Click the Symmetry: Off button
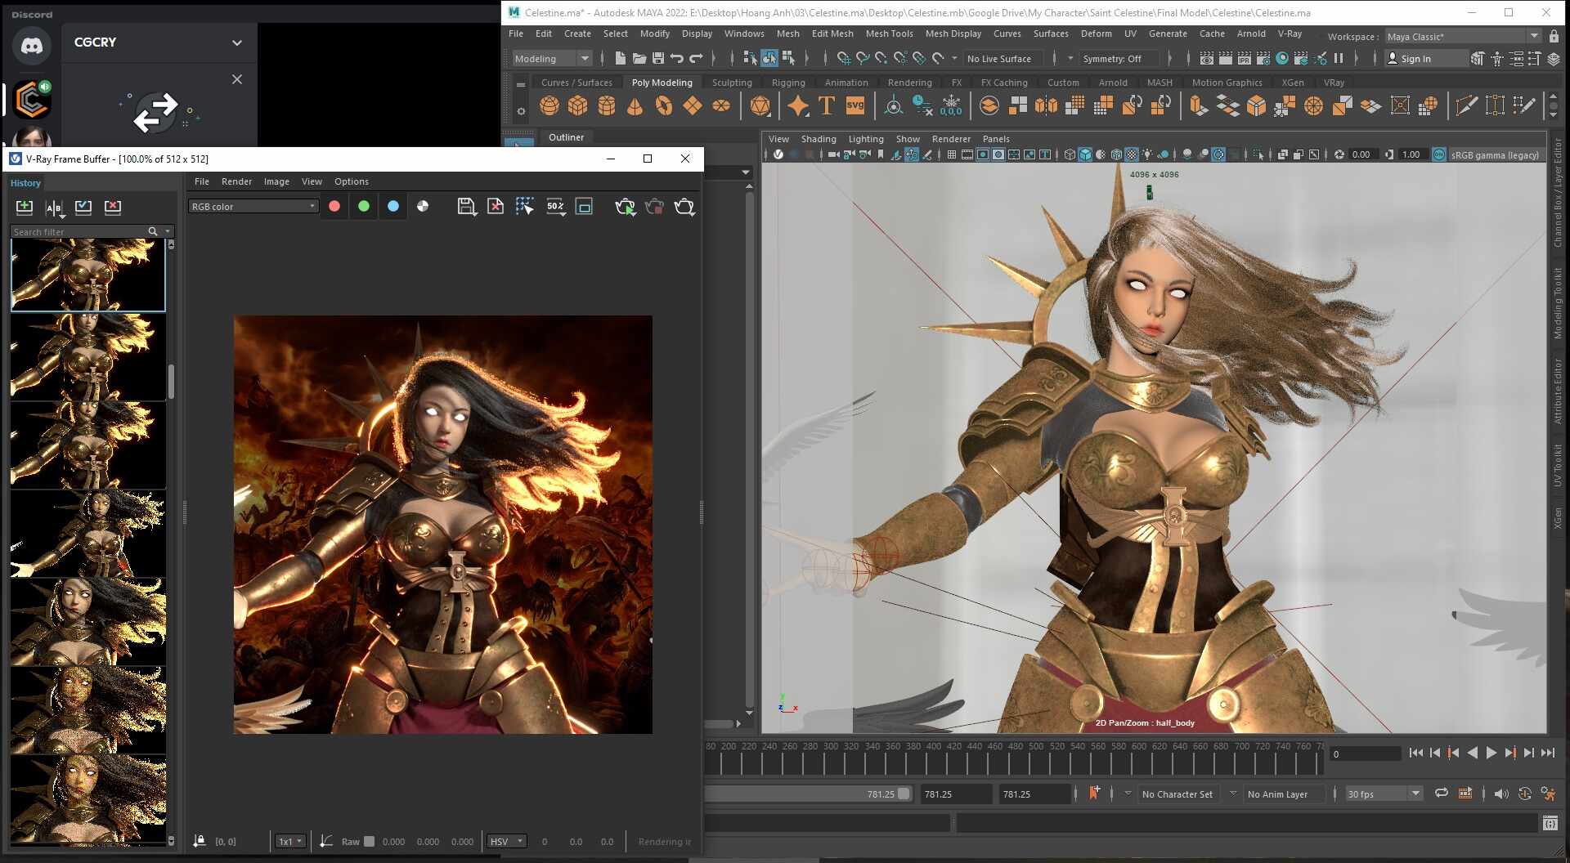The width and height of the screenshot is (1570, 863). [1111, 59]
